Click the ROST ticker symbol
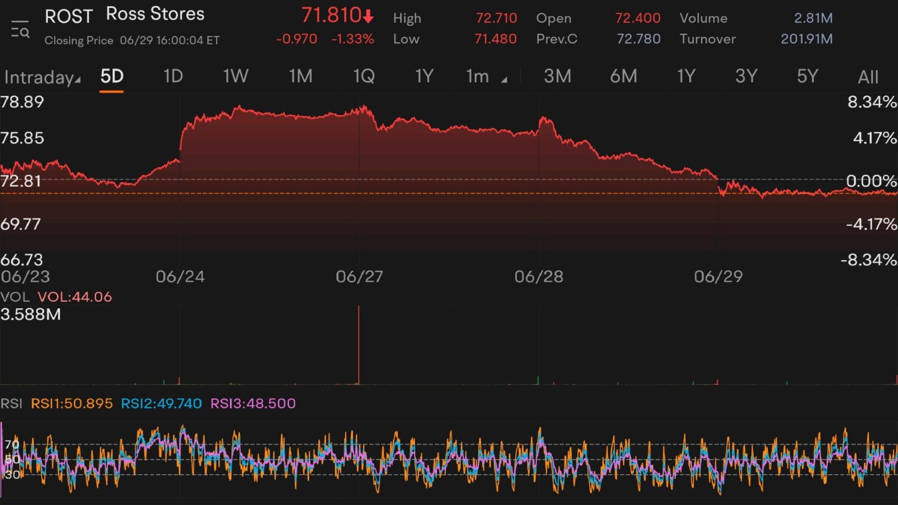898x505 pixels. (x=68, y=17)
